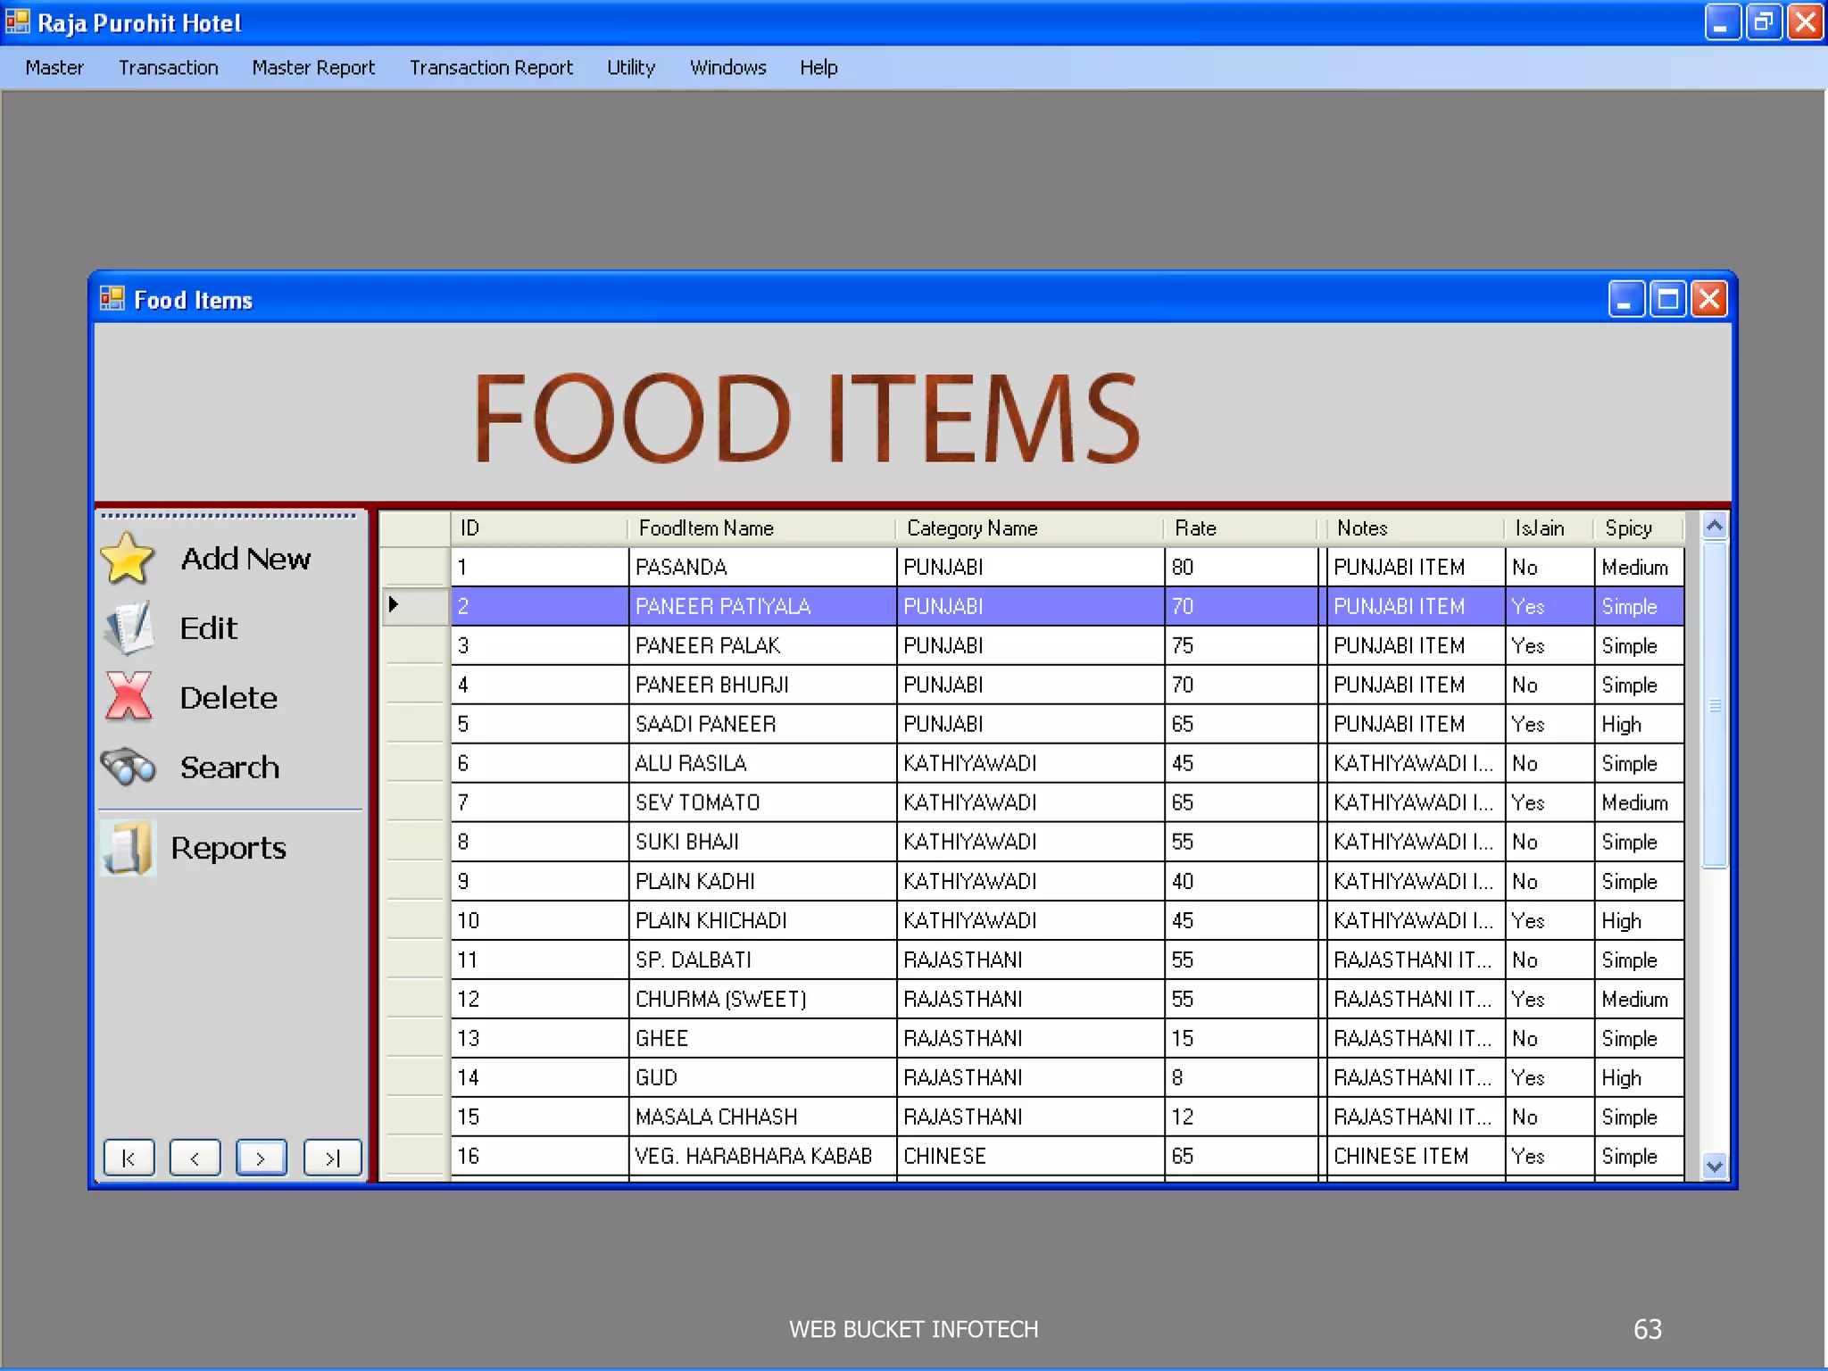Viewport: 1828px width, 1371px height.
Task: Click the row header of ID 5
Action: tap(415, 724)
